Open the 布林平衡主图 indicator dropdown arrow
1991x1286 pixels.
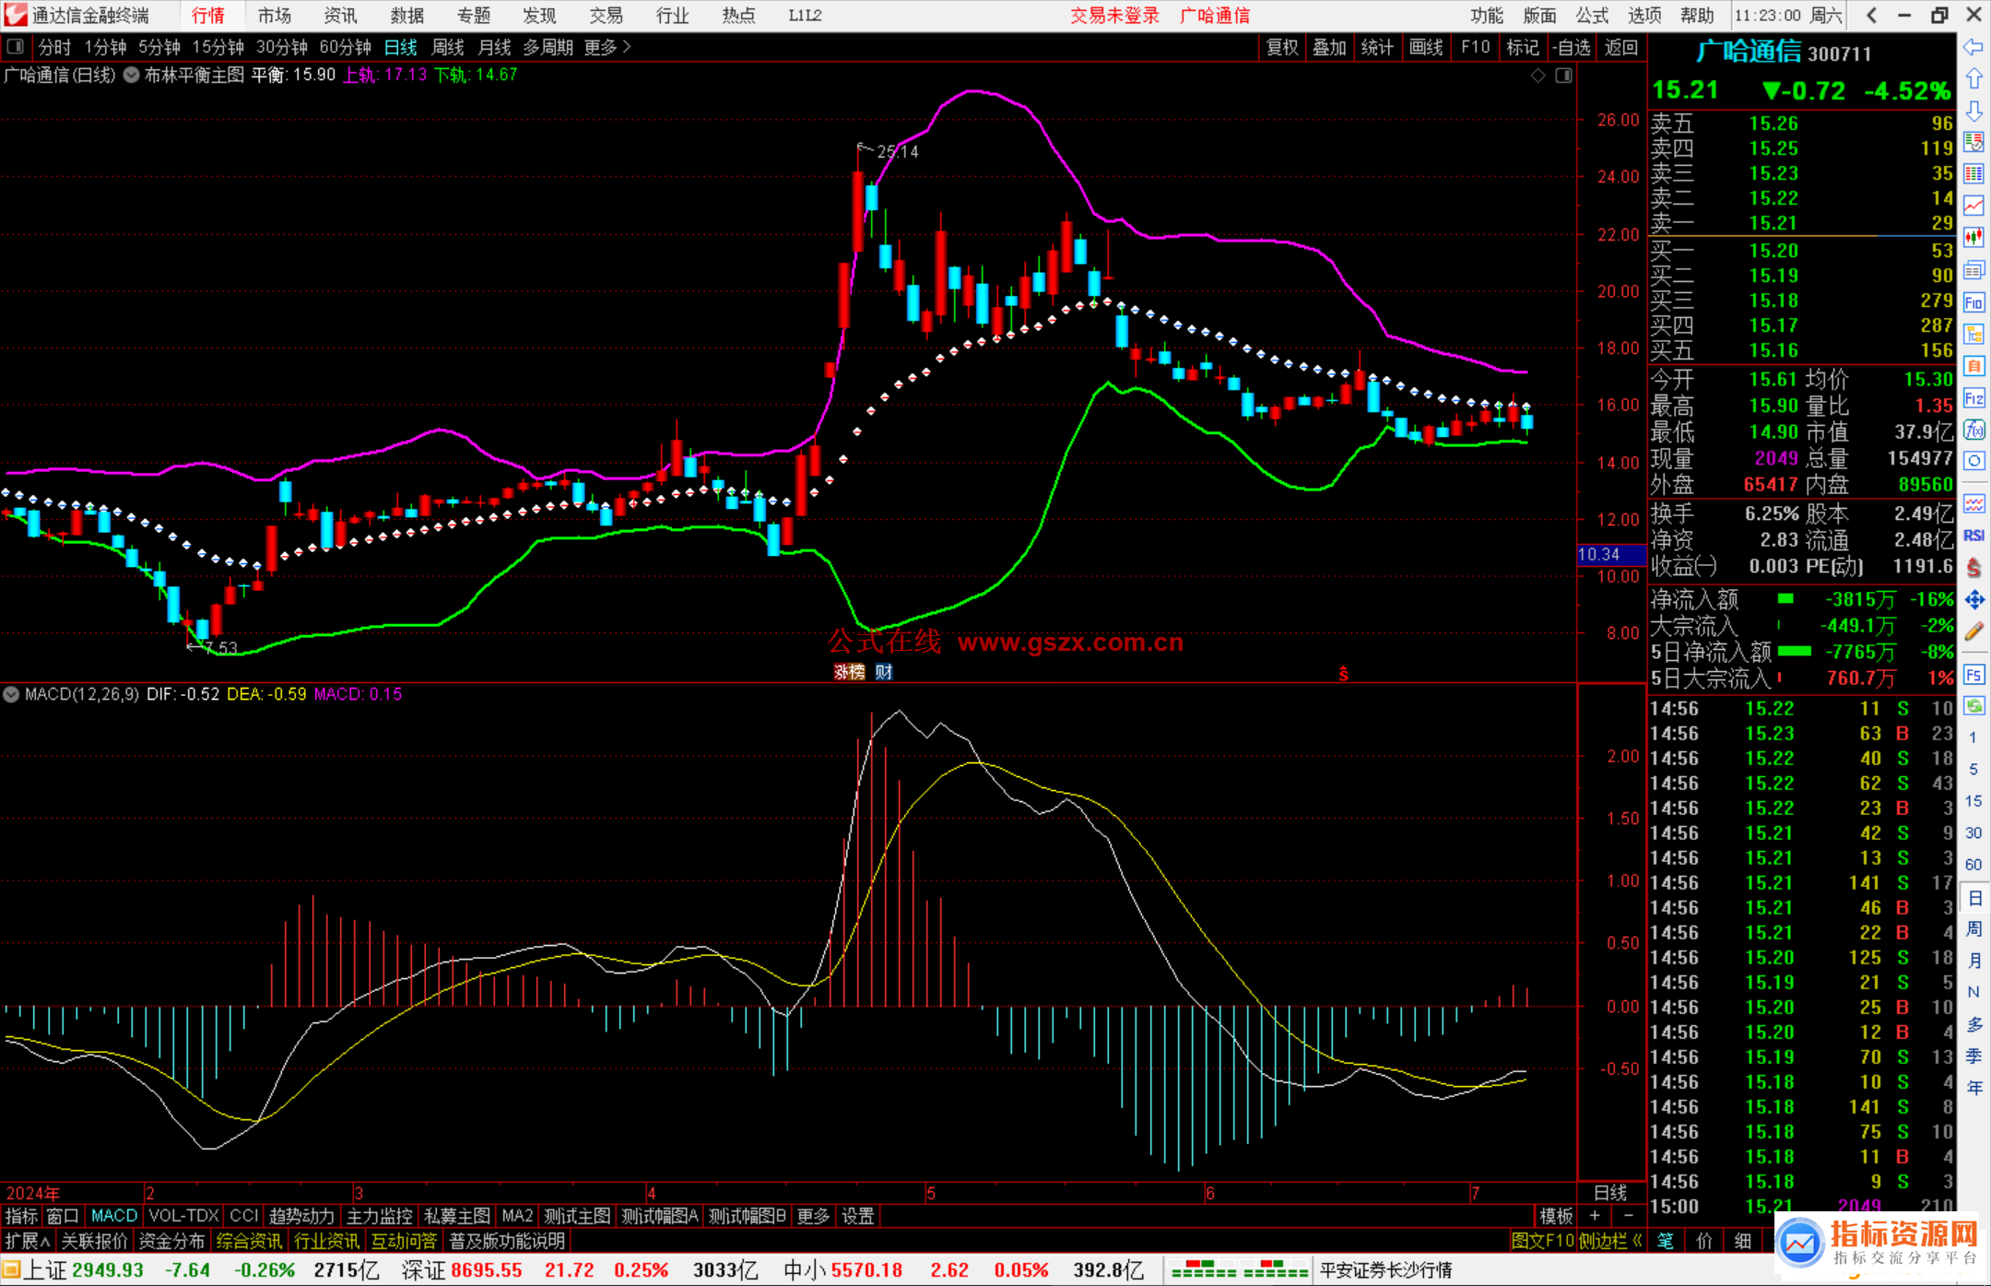click(131, 76)
